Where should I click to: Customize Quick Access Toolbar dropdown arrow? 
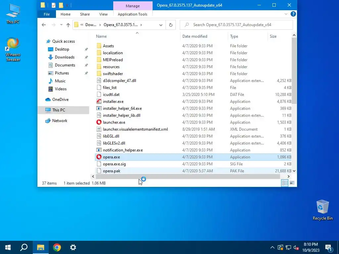[67, 5]
